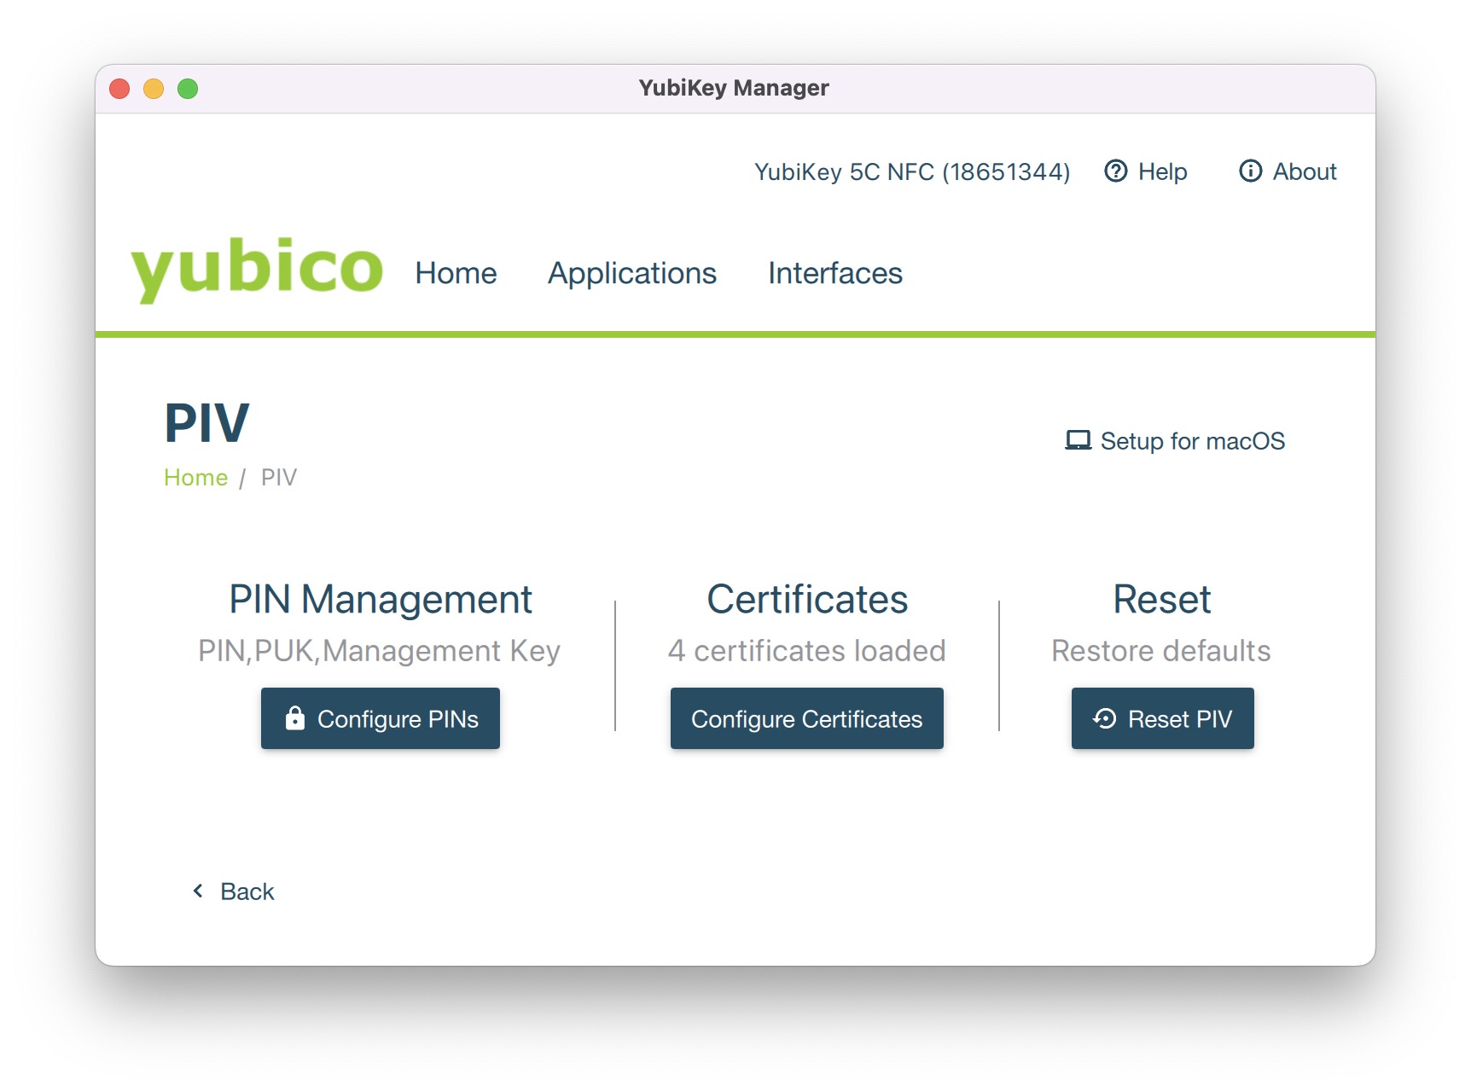Click Configure Certificates button
This screenshot has height=1092, width=1471.
[x=807, y=718]
